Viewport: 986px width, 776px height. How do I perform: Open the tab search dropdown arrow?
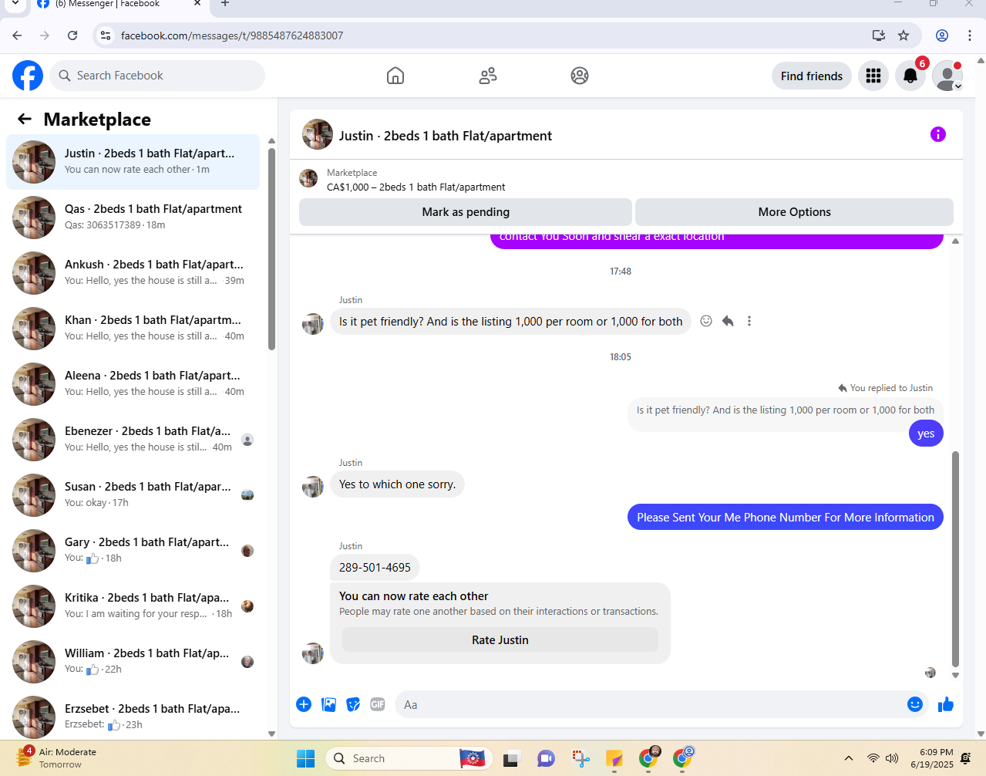point(15,4)
